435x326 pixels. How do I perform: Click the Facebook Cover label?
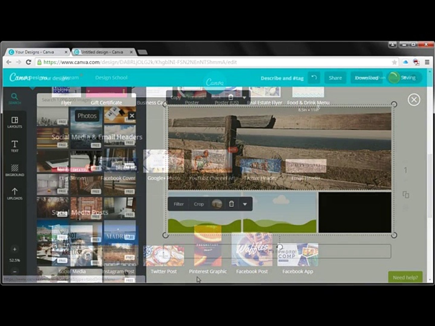tap(118, 178)
